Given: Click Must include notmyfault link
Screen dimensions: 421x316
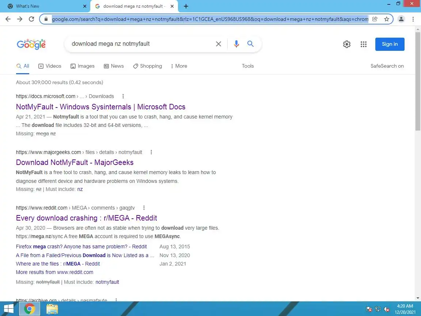Looking at the screenshot, I should (x=107, y=282).
